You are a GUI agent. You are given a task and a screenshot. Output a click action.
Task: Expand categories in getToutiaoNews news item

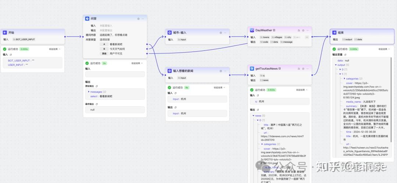(x=262, y=144)
